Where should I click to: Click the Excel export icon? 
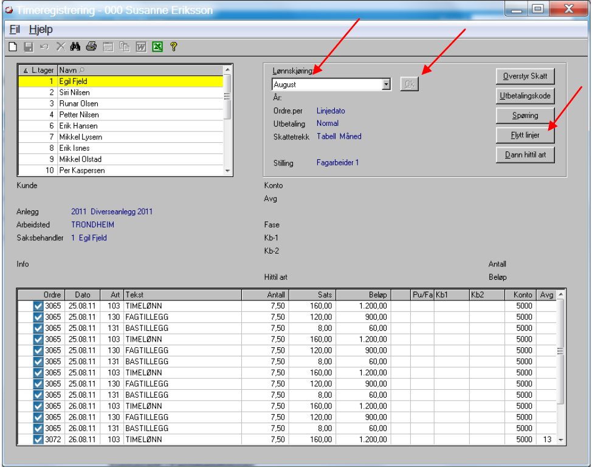click(157, 46)
